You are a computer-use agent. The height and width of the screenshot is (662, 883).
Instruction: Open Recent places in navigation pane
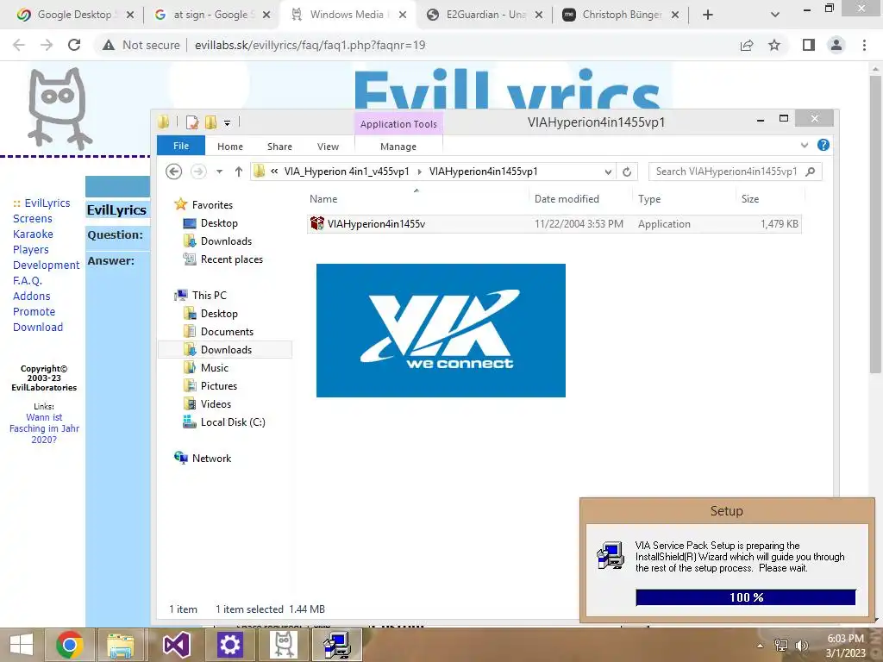(231, 259)
